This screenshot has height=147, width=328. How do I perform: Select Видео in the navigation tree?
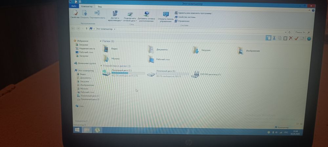(82, 74)
